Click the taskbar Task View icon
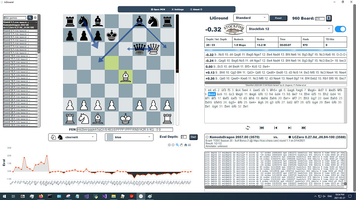 13,196
